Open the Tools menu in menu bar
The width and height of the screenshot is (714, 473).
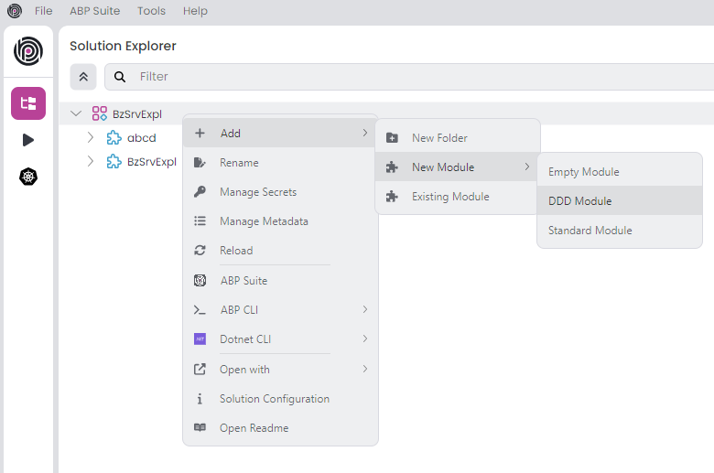[151, 11]
